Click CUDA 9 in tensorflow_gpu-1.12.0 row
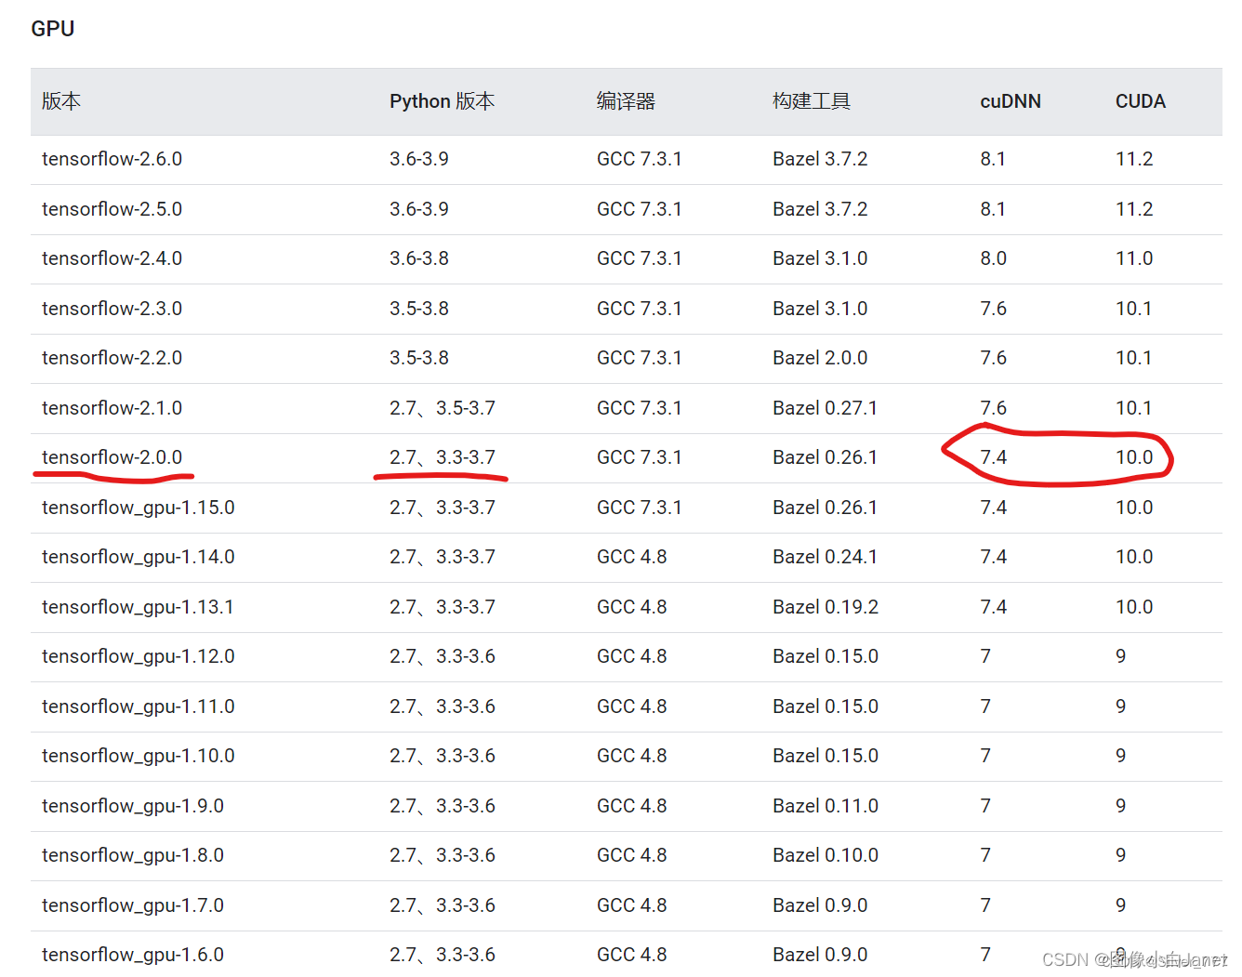The width and height of the screenshot is (1242, 977). [1121, 656]
